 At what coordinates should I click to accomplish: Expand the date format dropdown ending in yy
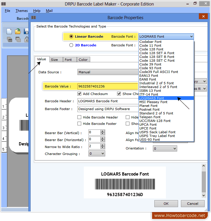click(205, 81)
